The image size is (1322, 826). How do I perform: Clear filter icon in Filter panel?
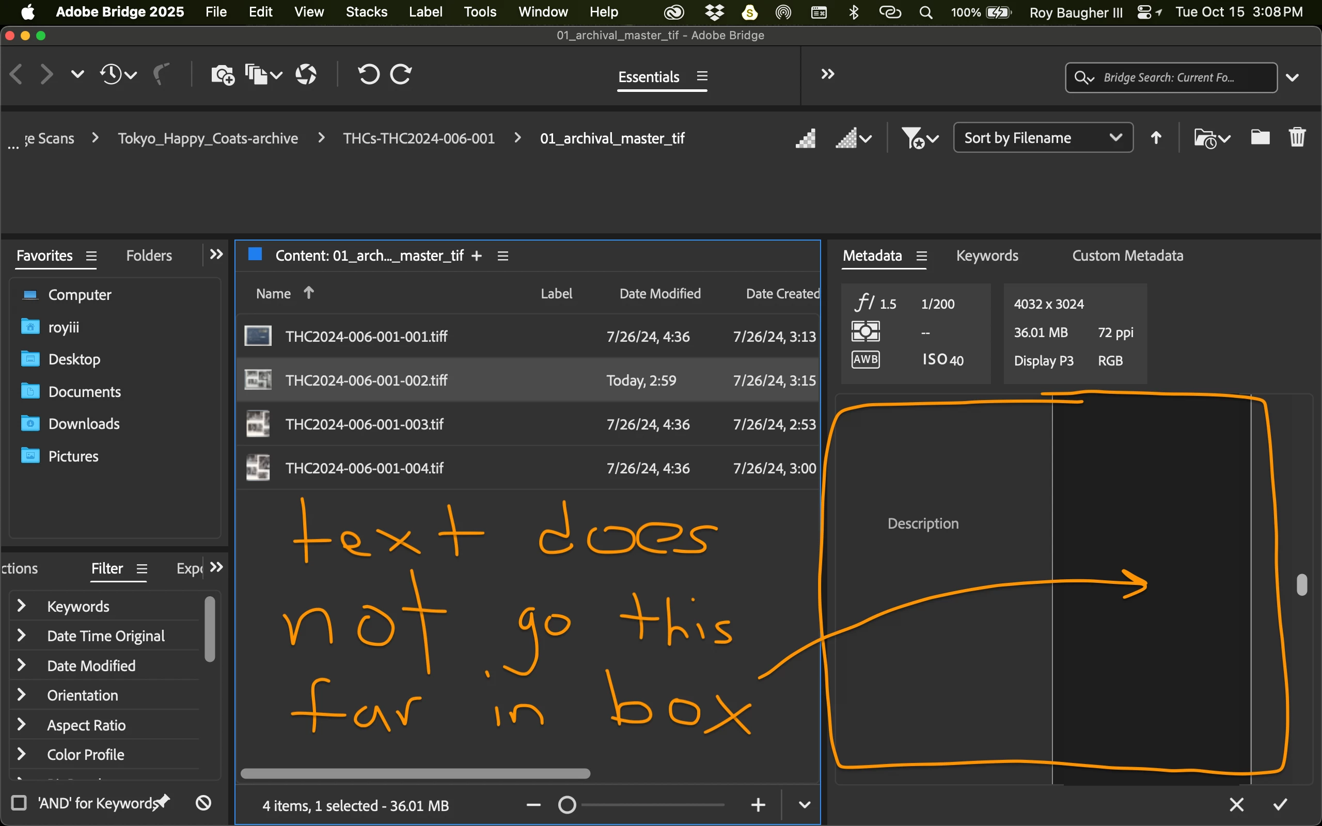click(203, 802)
